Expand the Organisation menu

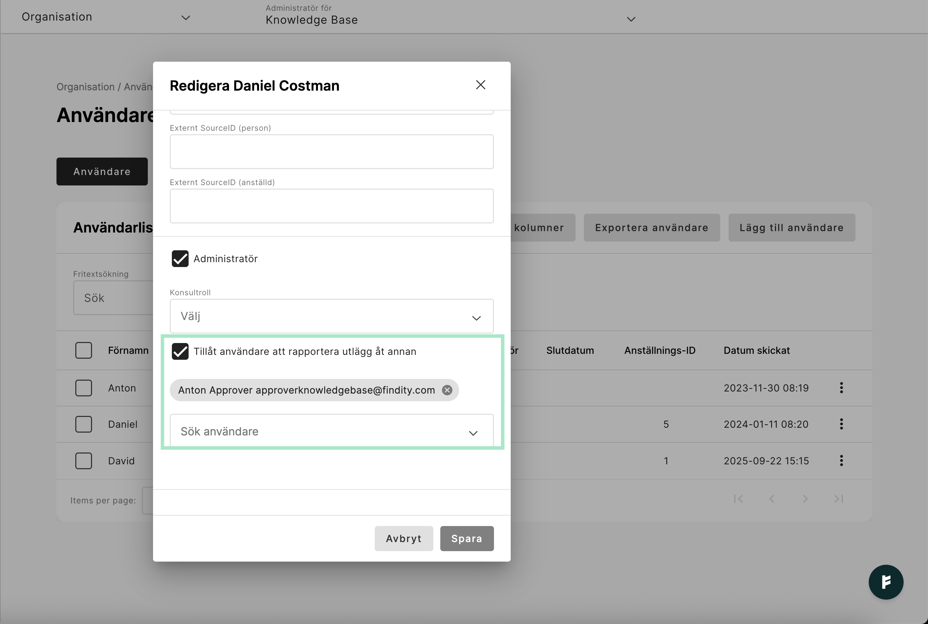[106, 17]
